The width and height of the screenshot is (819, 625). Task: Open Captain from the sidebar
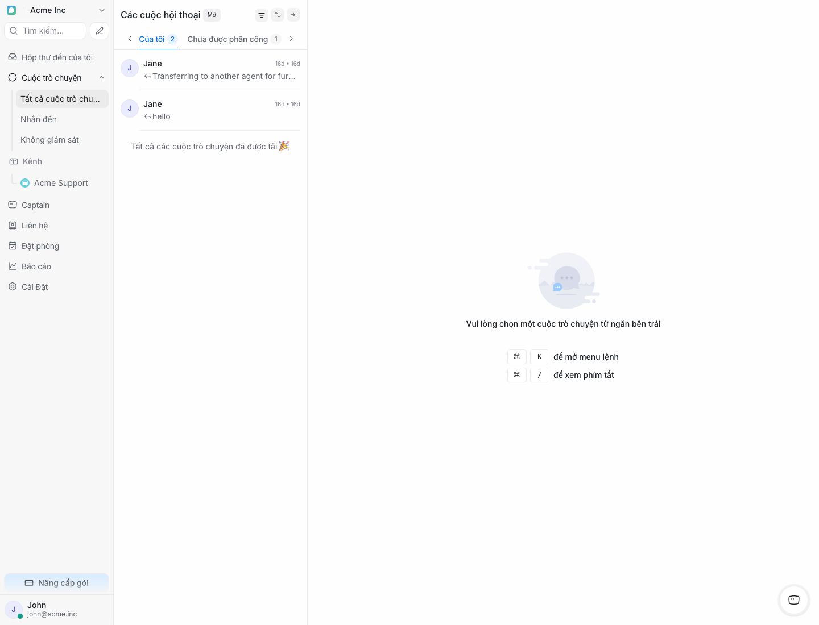35,205
